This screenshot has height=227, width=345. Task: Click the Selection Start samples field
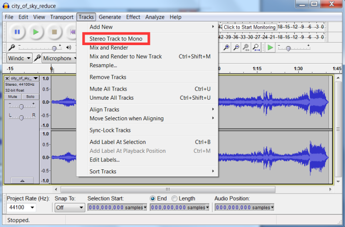tap(114, 207)
